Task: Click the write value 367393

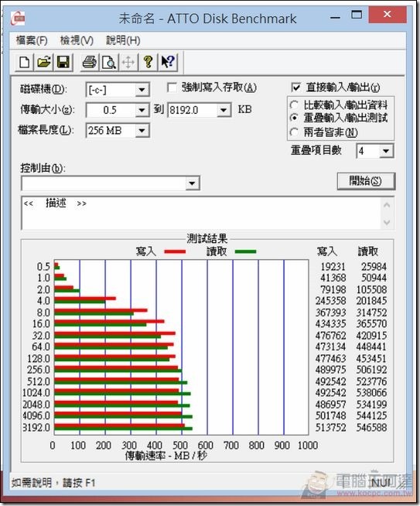Action: click(x=330, y=313)
